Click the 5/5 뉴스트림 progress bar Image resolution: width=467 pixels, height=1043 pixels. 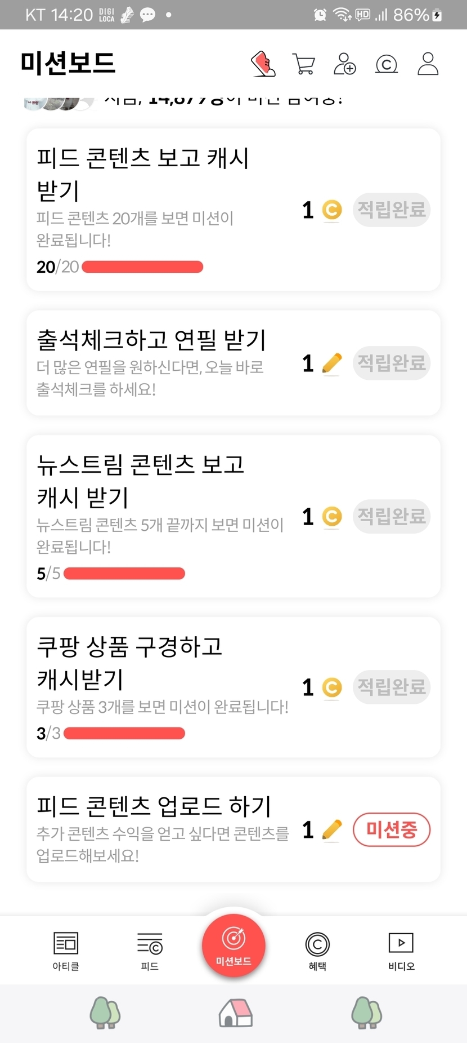[124, 574]
